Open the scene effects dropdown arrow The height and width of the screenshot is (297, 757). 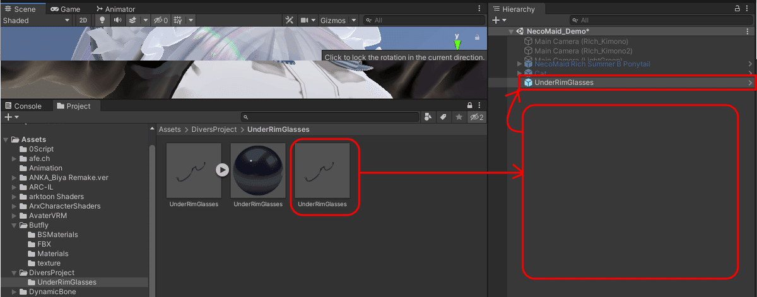(146, 20)
